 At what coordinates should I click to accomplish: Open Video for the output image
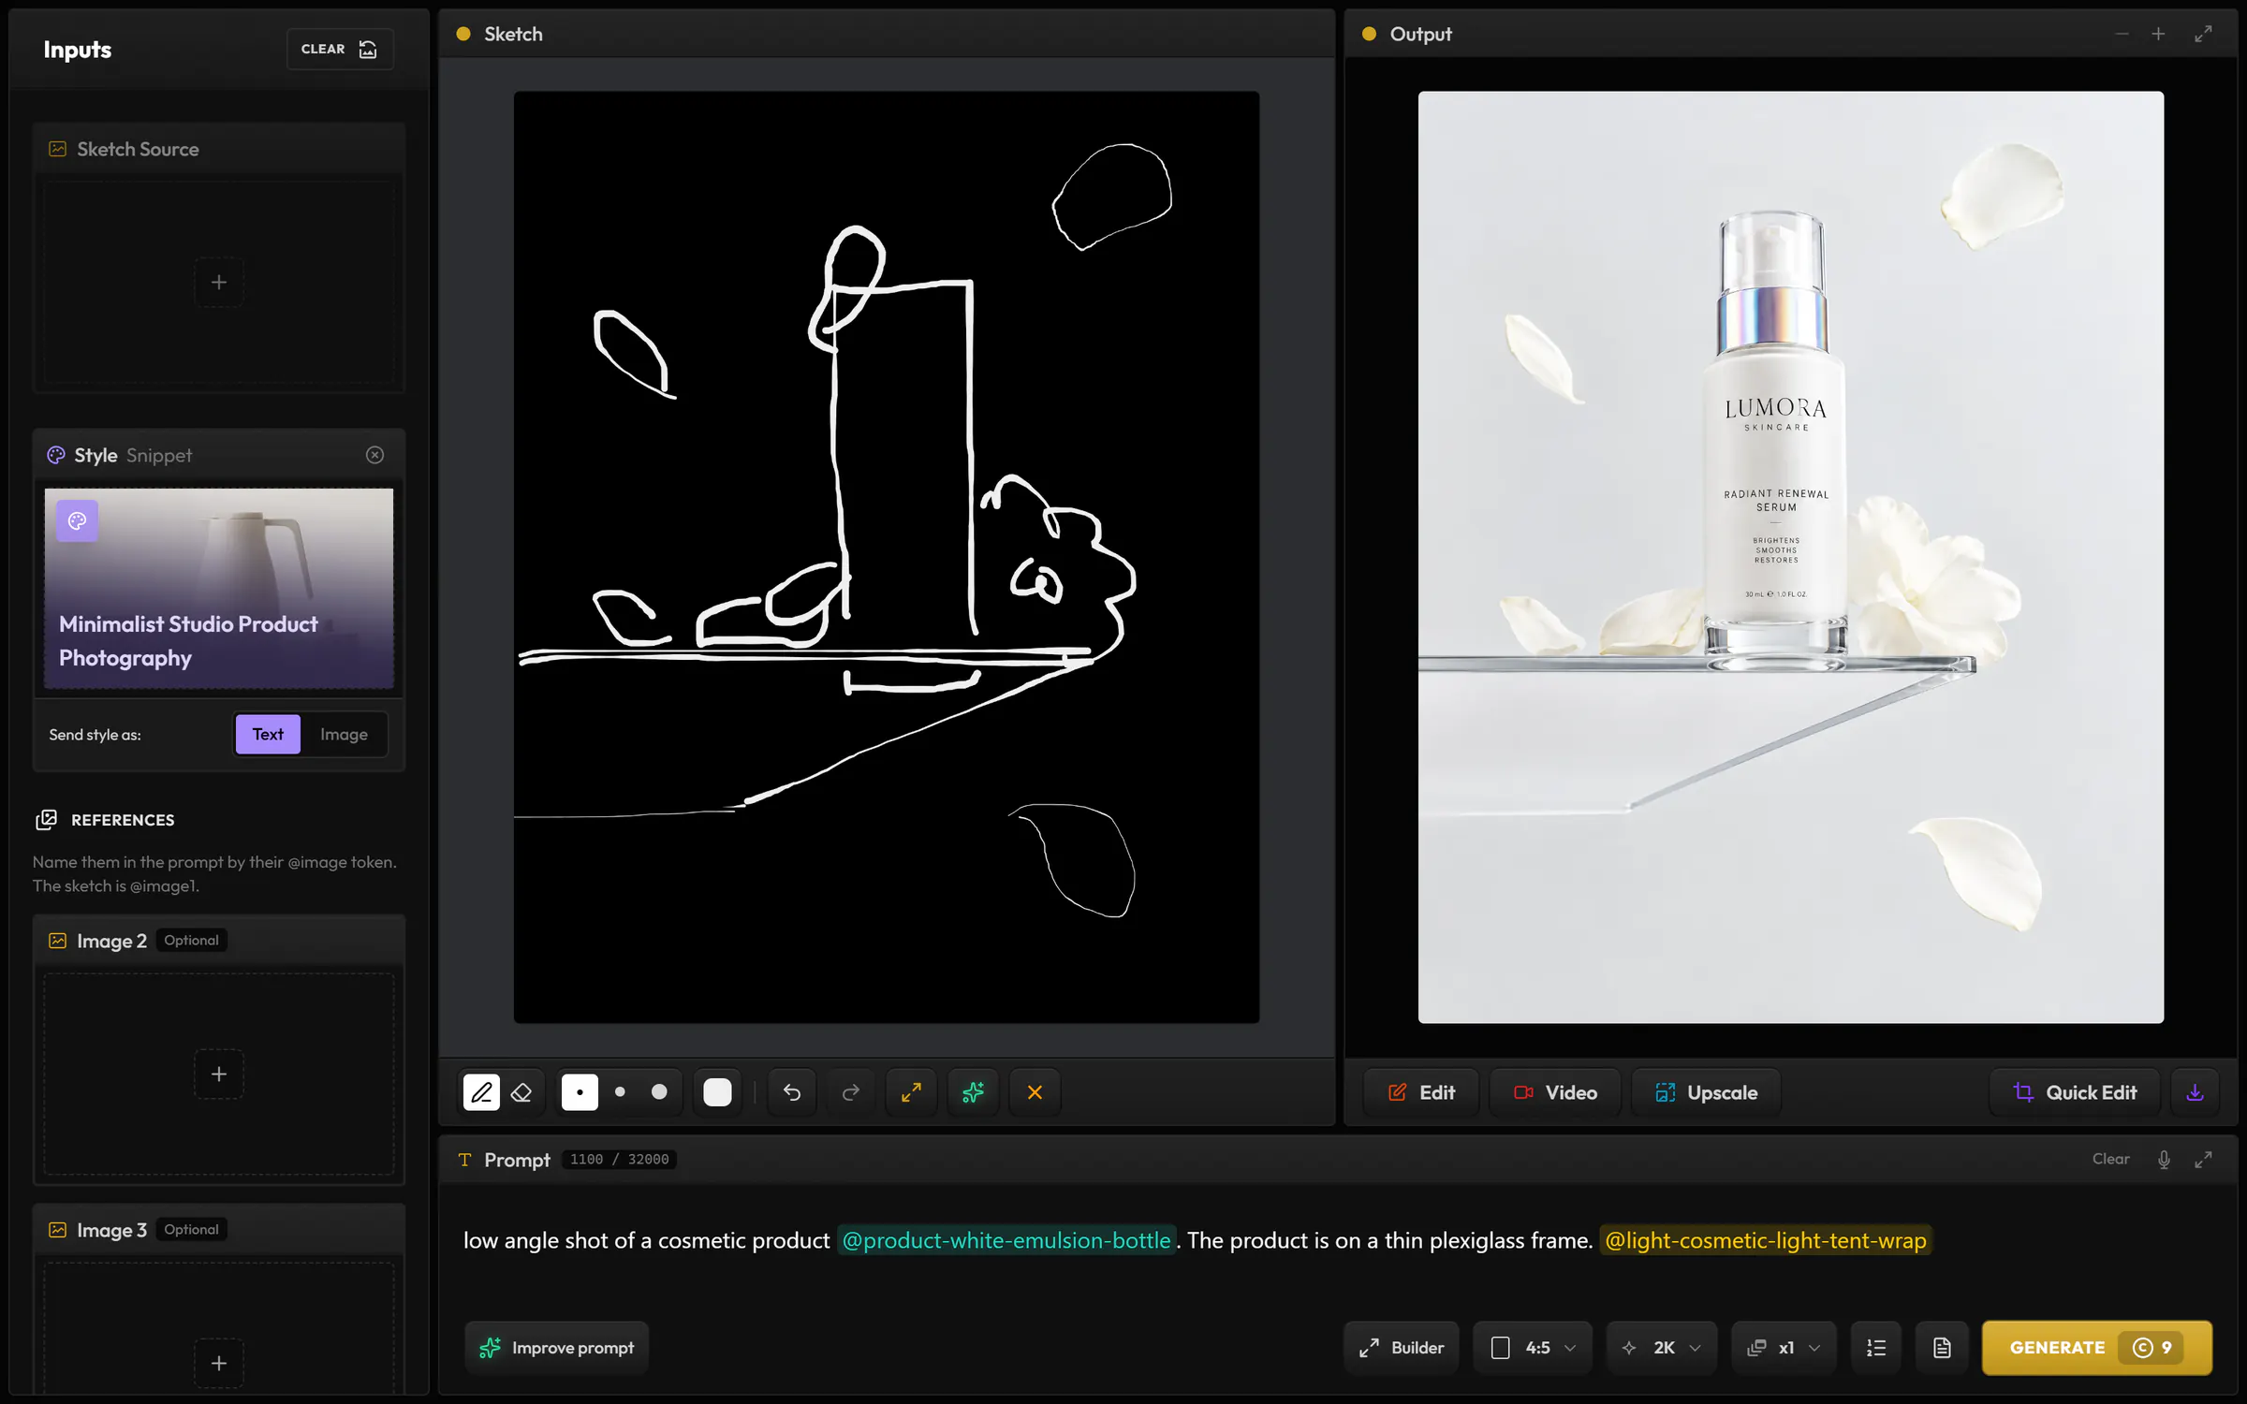[x=1555, y=1092]
